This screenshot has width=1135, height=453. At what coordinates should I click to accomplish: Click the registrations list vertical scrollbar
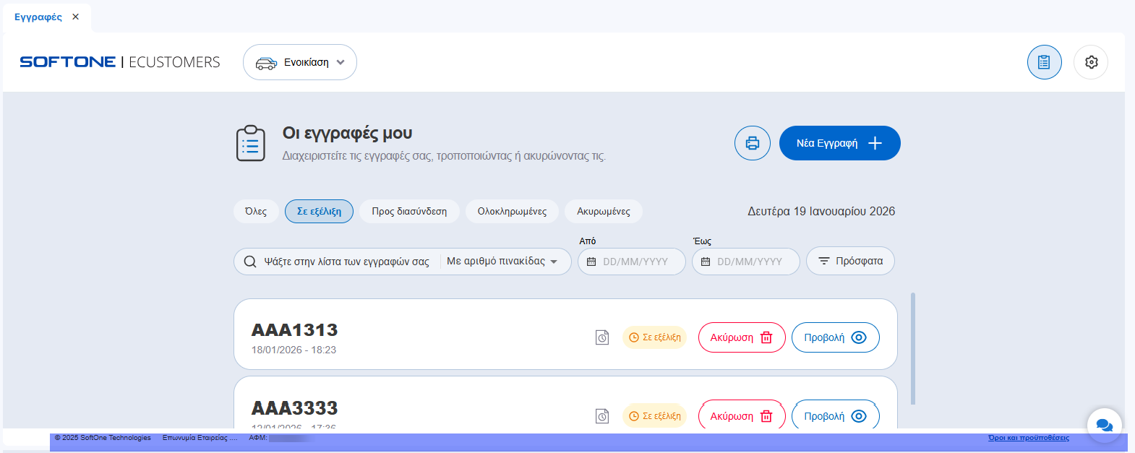pos(913,348)
